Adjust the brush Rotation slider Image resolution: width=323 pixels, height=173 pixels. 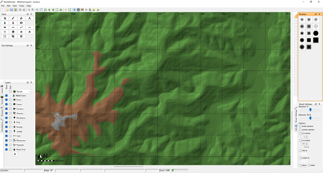[x=310, y=110]
